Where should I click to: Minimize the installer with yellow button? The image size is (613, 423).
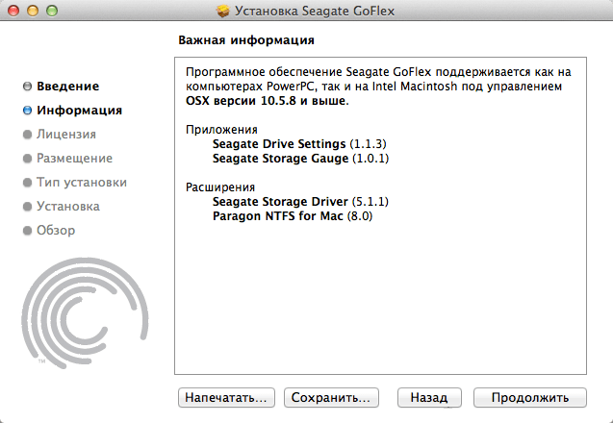tap(33, 11)
